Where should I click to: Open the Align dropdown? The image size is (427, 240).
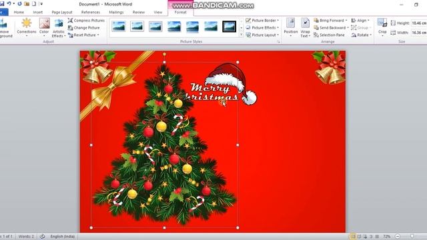(x=360, y=21)
